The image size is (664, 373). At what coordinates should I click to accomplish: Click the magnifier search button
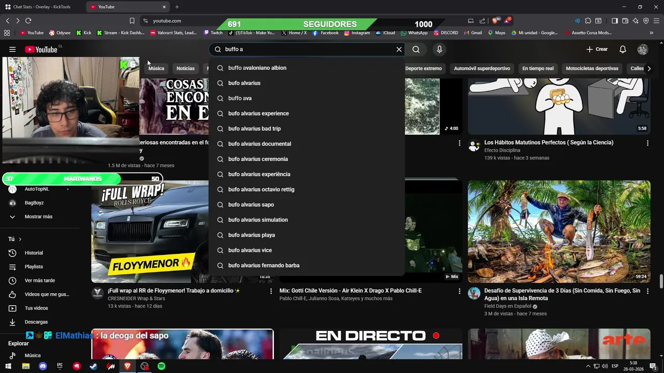coord(416,49)
